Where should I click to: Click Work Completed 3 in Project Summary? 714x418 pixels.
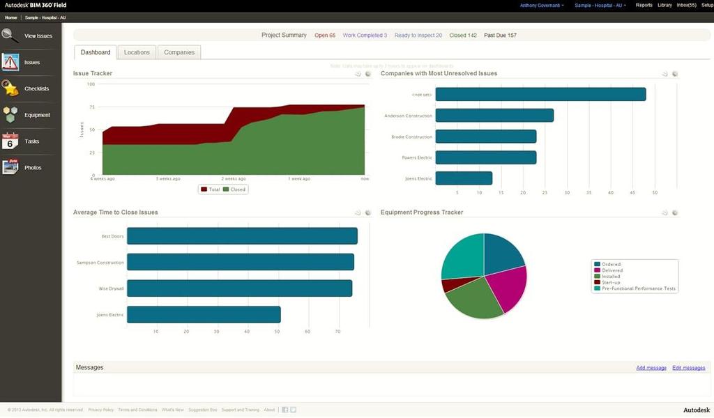(365, 35)
